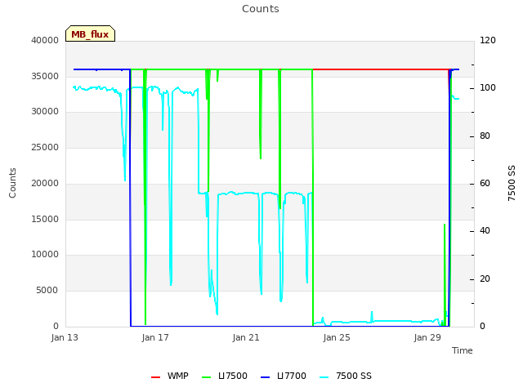Click the Jan 29 x-axis tick label
The image size is (523, 392).
pyautogui.click(x=427, y=337)
